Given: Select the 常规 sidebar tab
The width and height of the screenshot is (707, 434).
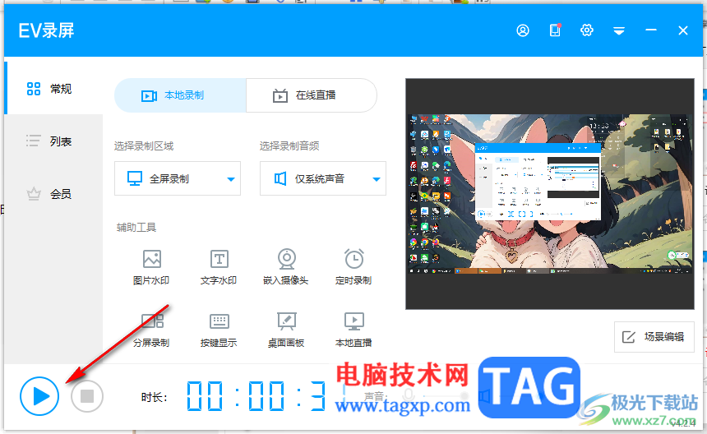Looking at the screenshot, I should click(x=54, y=88).
